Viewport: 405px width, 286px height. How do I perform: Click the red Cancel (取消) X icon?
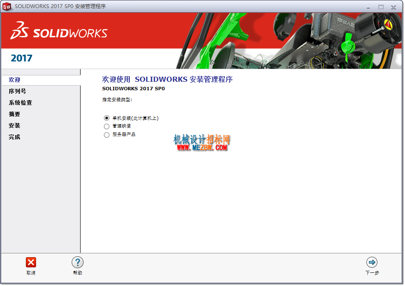tap(31, 263)
